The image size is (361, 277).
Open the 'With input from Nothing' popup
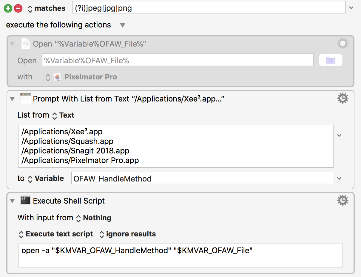pyautogui.click(x=94, y=218)
